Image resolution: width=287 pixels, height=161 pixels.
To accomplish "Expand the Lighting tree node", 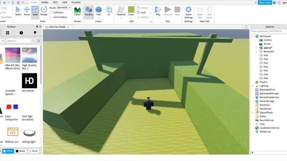I will coord(252,86).
